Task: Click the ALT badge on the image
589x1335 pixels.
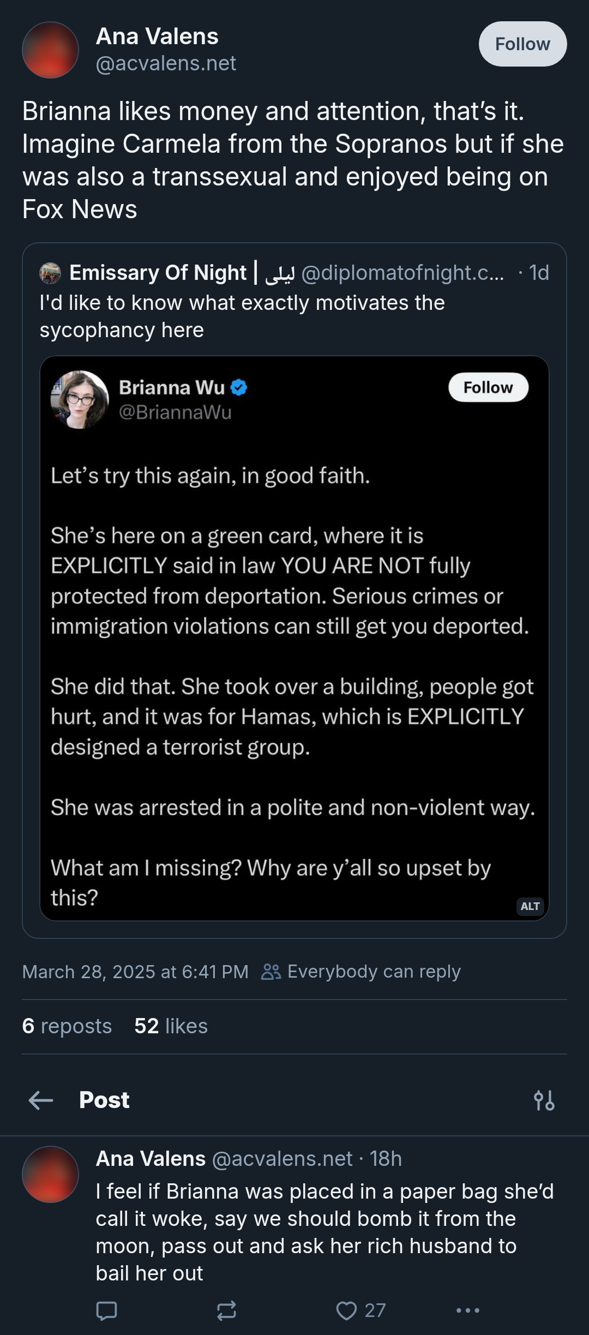Action: click(x=530, y=906)
